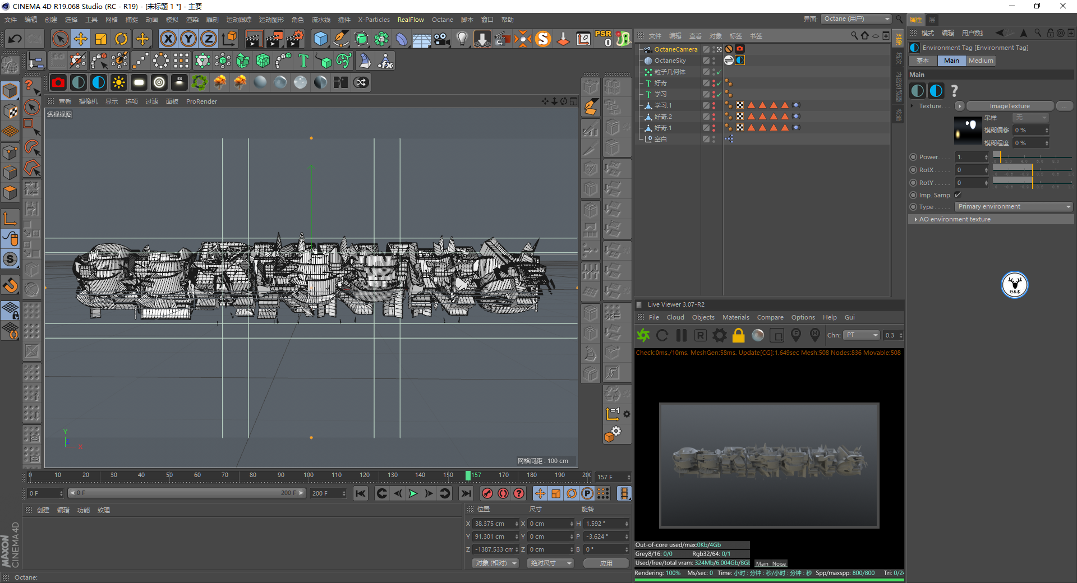This screenshot has height=583, width=1077.
Task: Select the Move tool in top toolbar
Action: point(80,39)
